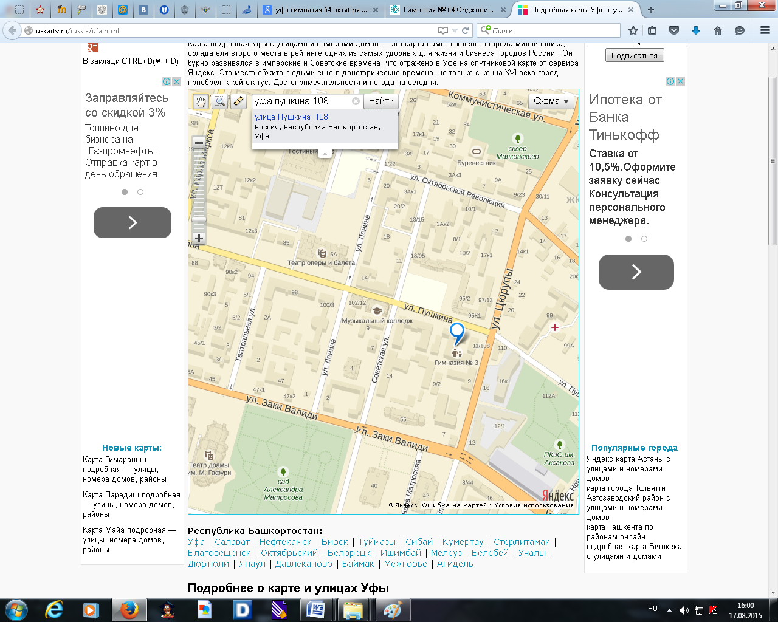Open pinned Mail.ru @ tab
Screen dimensions: 778x622
pos(123,10)
